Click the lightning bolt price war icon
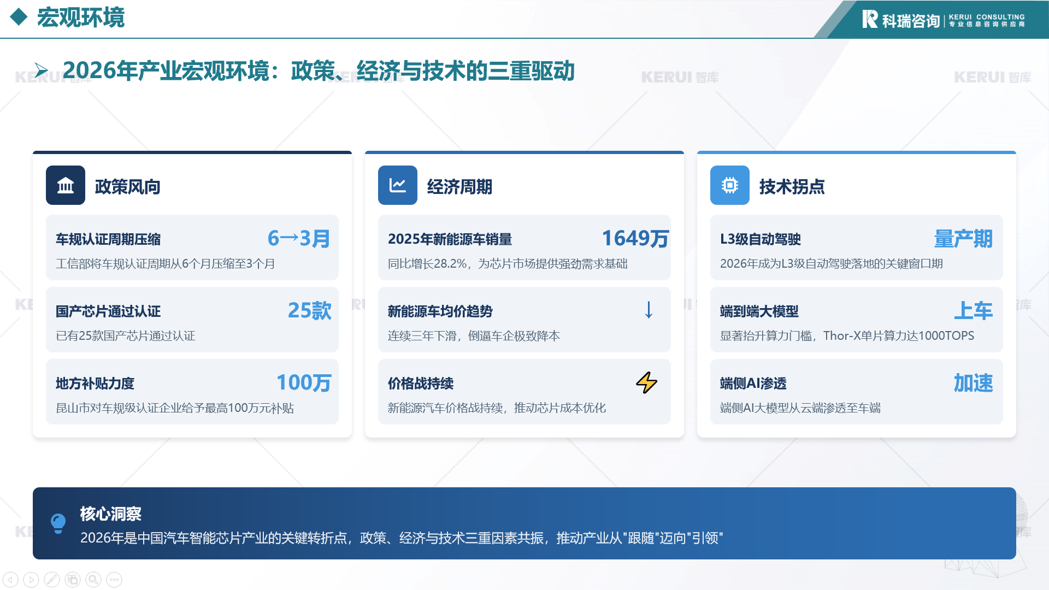This screenshot has height=590, width=1049. (647, 382)
